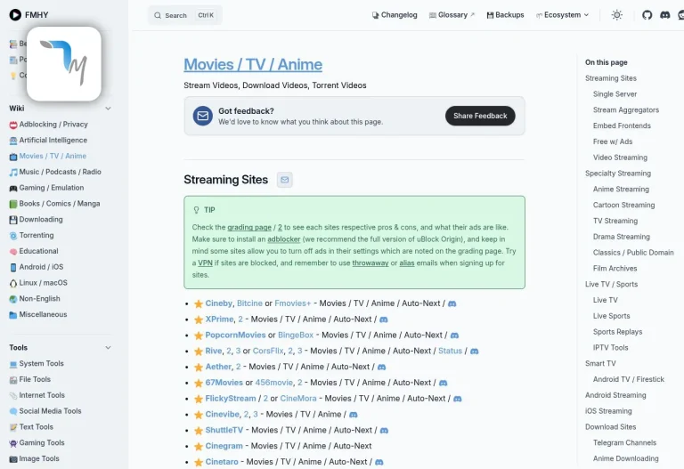Jump to Live TV / Sports in outline
684x469 pixels.
(x=611, y=284)
